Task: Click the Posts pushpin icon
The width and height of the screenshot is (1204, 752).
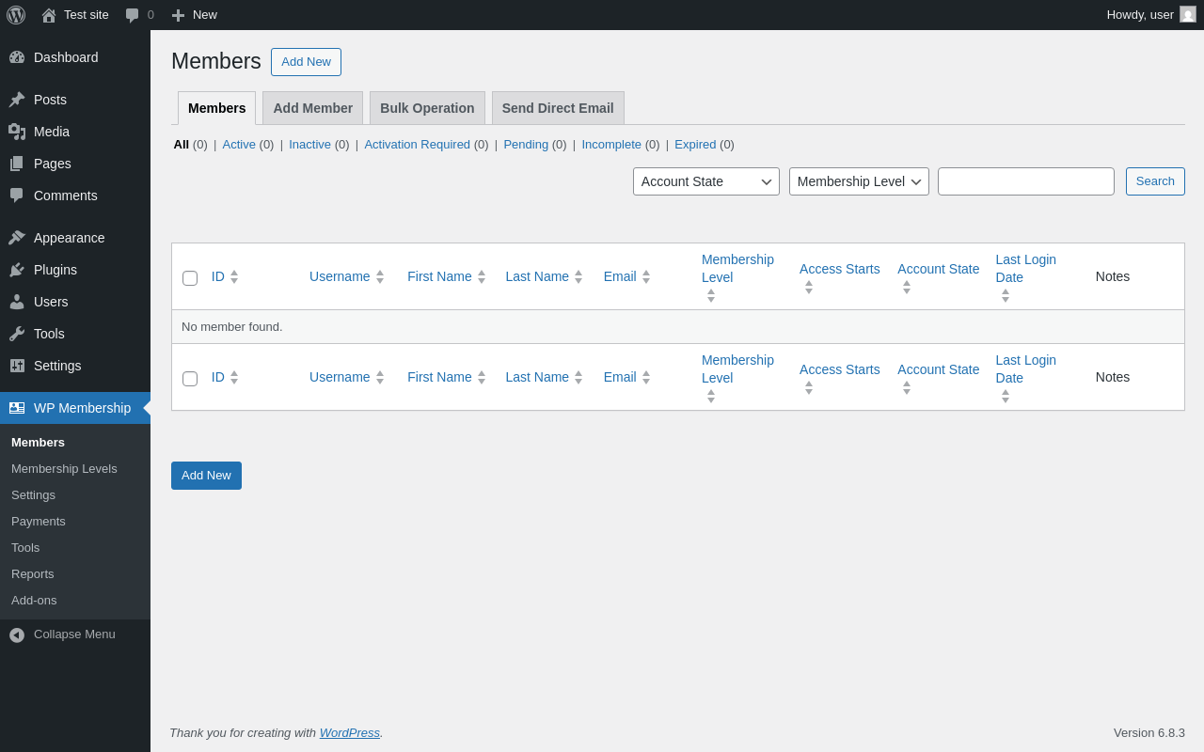Action: coord(17,100)
